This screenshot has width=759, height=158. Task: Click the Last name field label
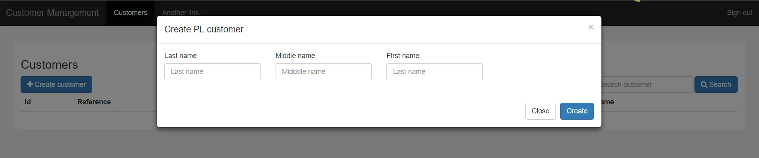(180, 56)
